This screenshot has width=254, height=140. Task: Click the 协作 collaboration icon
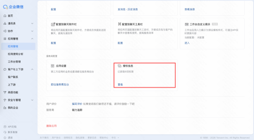point(5,31)
